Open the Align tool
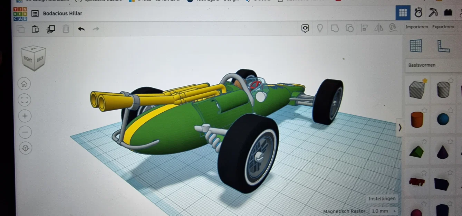Screen dimensions: 462x216 [364, 28]
